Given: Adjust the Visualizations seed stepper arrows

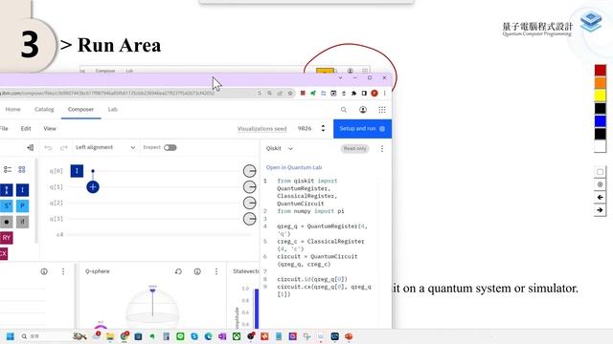Looking at the screenshot, I should 323,128.
